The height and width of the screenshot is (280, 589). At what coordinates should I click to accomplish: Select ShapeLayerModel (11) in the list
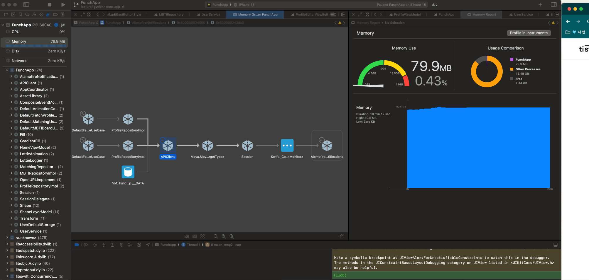pyautogui.click(x=39, y=212)
